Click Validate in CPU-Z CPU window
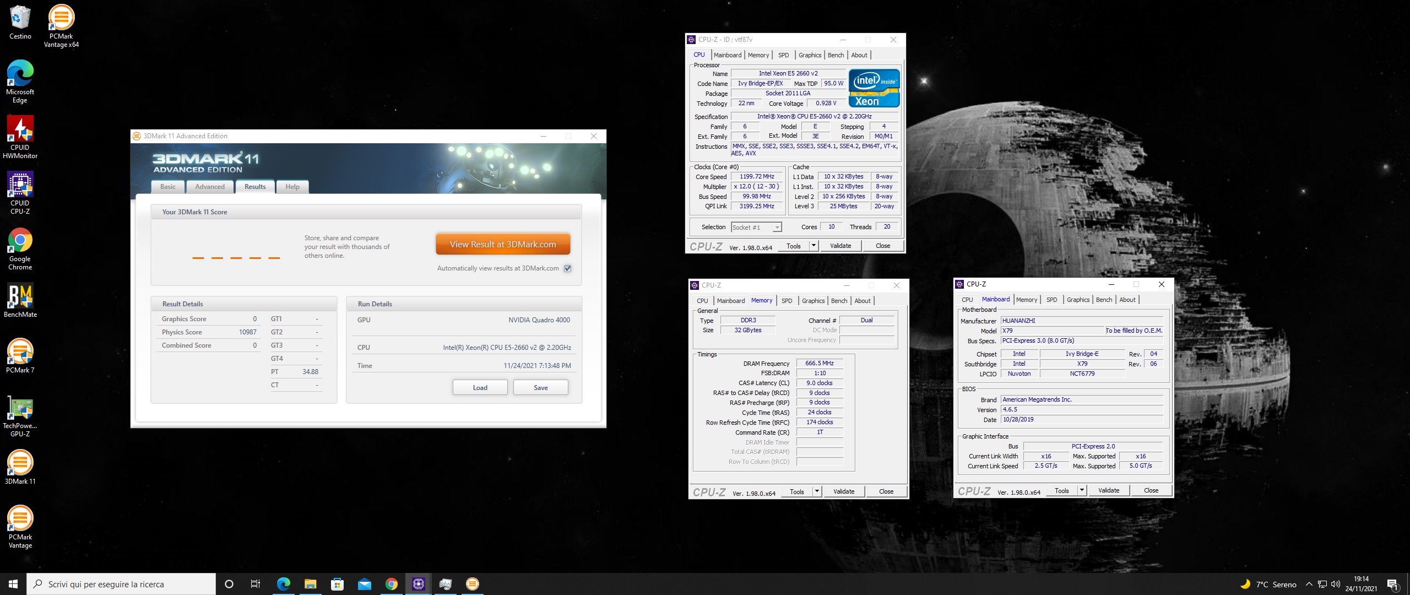Screen dimensions: 1410x595 point(840,246)
